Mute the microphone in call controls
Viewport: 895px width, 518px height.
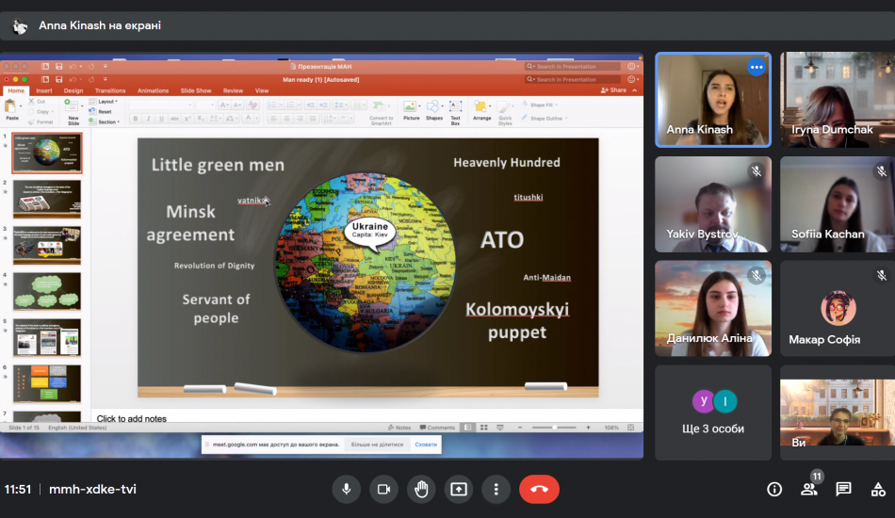[x=347, y=489]
